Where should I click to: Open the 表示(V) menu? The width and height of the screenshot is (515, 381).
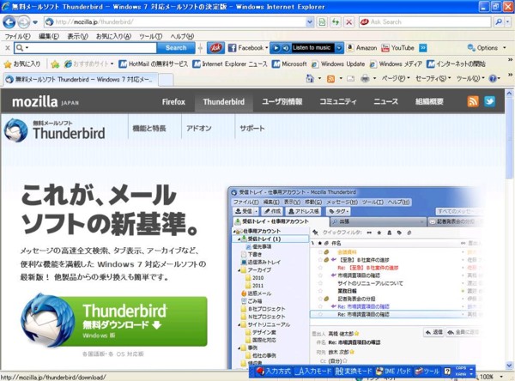(x=77, y=36)
